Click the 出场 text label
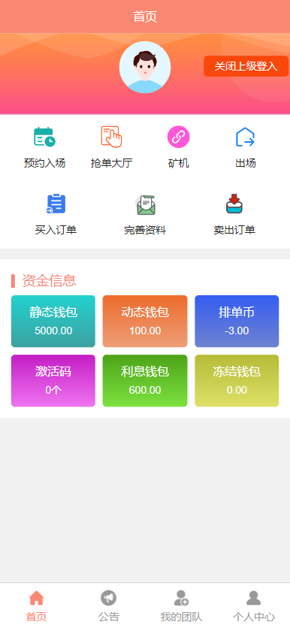Viewport: 290px width, 628px height. click(x=245, y=164)
